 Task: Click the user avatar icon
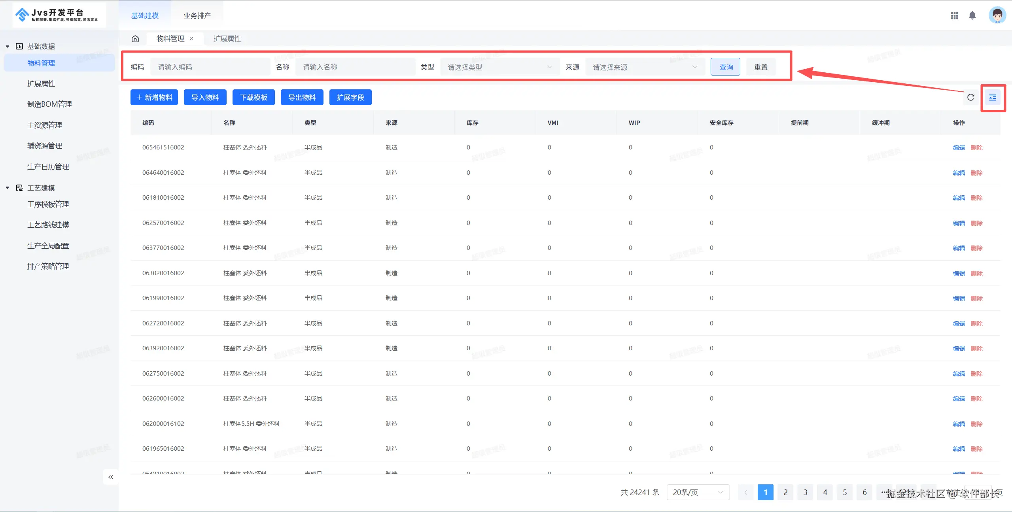click(x=997, y=15)
